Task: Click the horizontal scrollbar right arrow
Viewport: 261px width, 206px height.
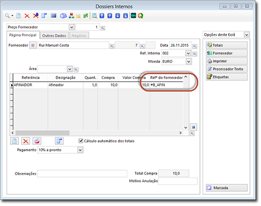Action: coord(180,133)
